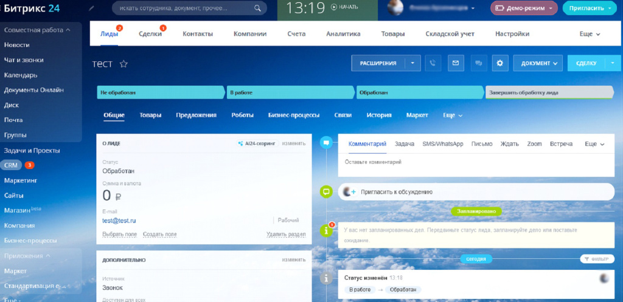Open История lead tab
The image size is (623, 302).
pyautogui.click(x=379, y=115)
